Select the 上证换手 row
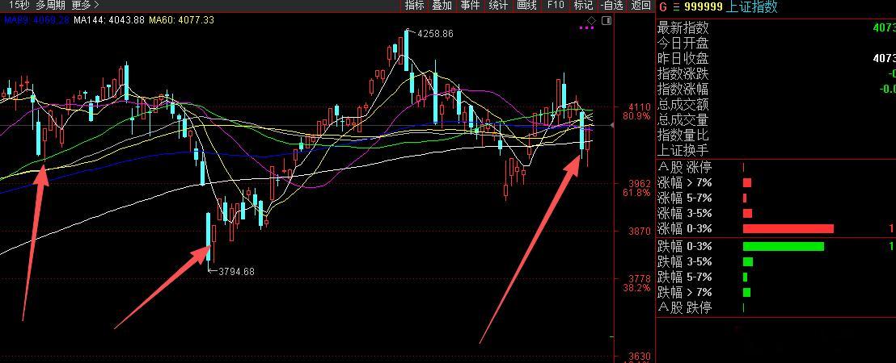The width and height of the screenshot is (896, 363). pyautogui.click(x=776, y=150)
